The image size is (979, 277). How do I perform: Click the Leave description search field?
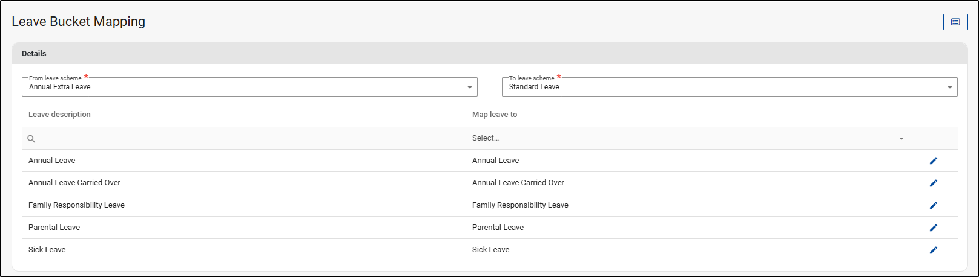click(242, 139)
